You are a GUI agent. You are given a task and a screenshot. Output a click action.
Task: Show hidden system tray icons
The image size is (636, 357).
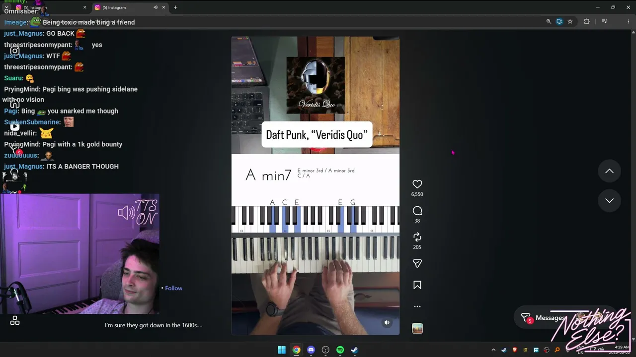(493, 350)
